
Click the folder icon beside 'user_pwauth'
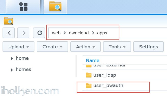click(89, 86)
